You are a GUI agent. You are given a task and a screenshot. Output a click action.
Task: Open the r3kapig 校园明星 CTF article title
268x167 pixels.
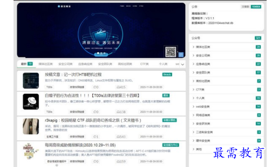93,120
